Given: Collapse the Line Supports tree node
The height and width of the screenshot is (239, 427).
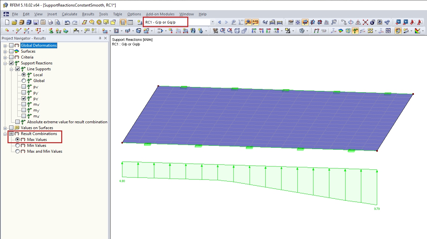Looking at the screenshot, I should click(x=11, y=69).
